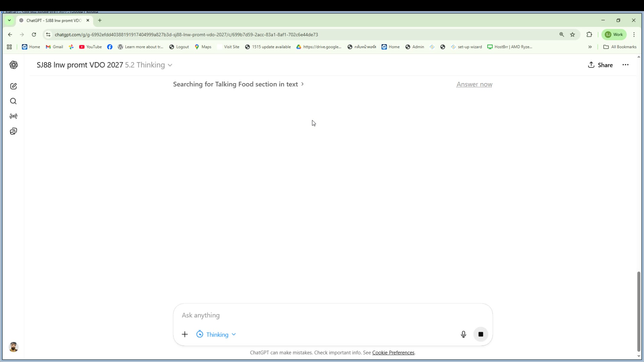
Task: Click the sidebar broadcast-style icon
Action: point(13,116)
